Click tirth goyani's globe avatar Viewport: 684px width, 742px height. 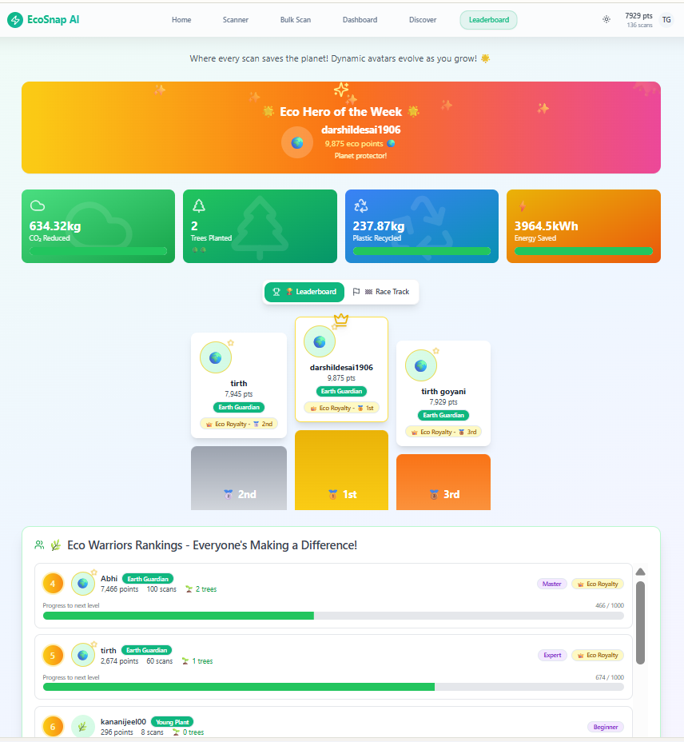point(421,365)
